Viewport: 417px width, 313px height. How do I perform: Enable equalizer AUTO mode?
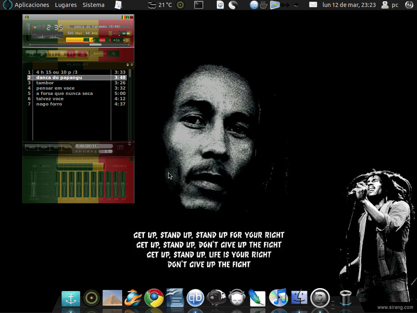[x=45, y=166]
